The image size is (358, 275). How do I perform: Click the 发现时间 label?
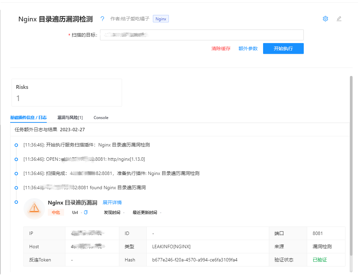coord(112,212)
